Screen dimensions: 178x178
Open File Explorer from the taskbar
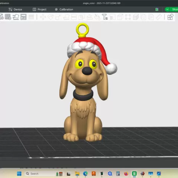point(77,174)
